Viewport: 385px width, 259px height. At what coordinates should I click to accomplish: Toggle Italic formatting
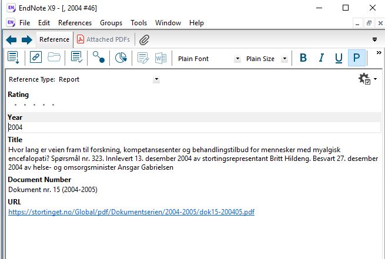coord(321,58)
